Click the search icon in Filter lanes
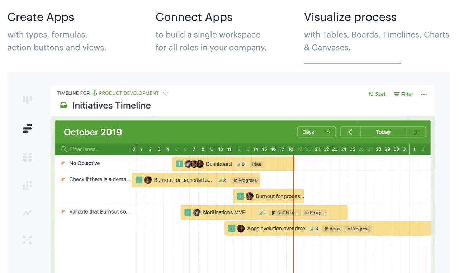This screenshot has height=273, width=459. tap(64, 149)
